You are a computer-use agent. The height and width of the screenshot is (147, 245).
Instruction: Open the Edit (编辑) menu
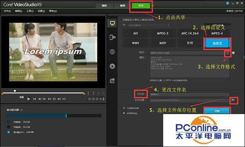pyautogui.click(x=19, y=11)
